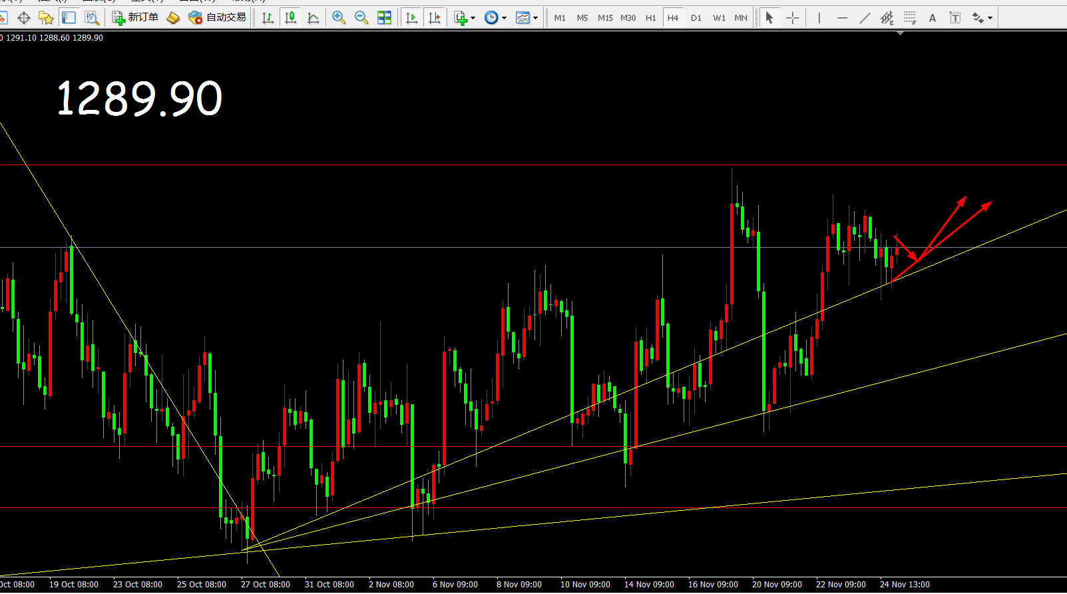Click the 自动交易 (AutoTrading) button
The height and width of the screenshot is (594, 1067).
[x=218, y=18]
